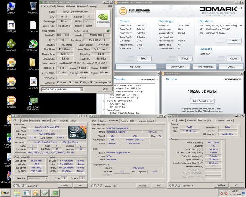Open the NVIDIA GeForce GTX 480 dropdown
This screenshot has width=246, height=197.
coord(81,89)
